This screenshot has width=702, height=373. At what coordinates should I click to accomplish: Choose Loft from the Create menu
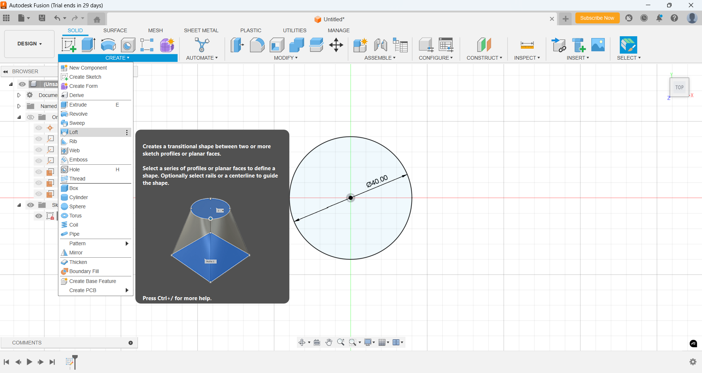pyautogui.click(x=95, y=132)
